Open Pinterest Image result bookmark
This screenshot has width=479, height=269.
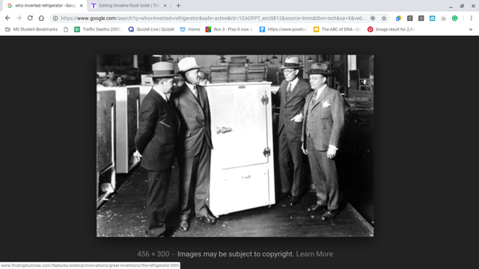(x=391, y=29)
